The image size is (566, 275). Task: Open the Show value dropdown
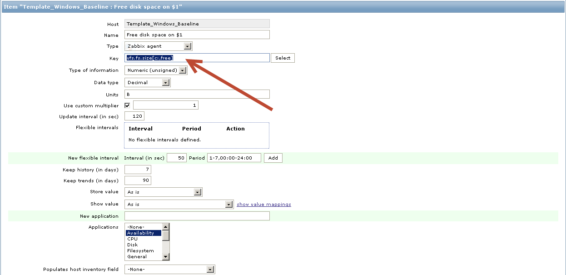(179, 204)
